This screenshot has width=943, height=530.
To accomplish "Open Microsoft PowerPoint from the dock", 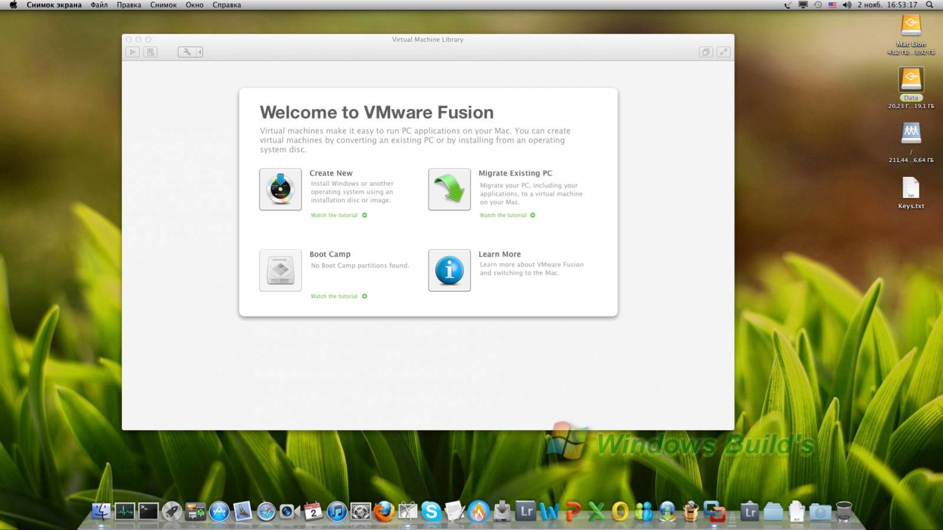I will pyautogui.click(x=573, y=511).
